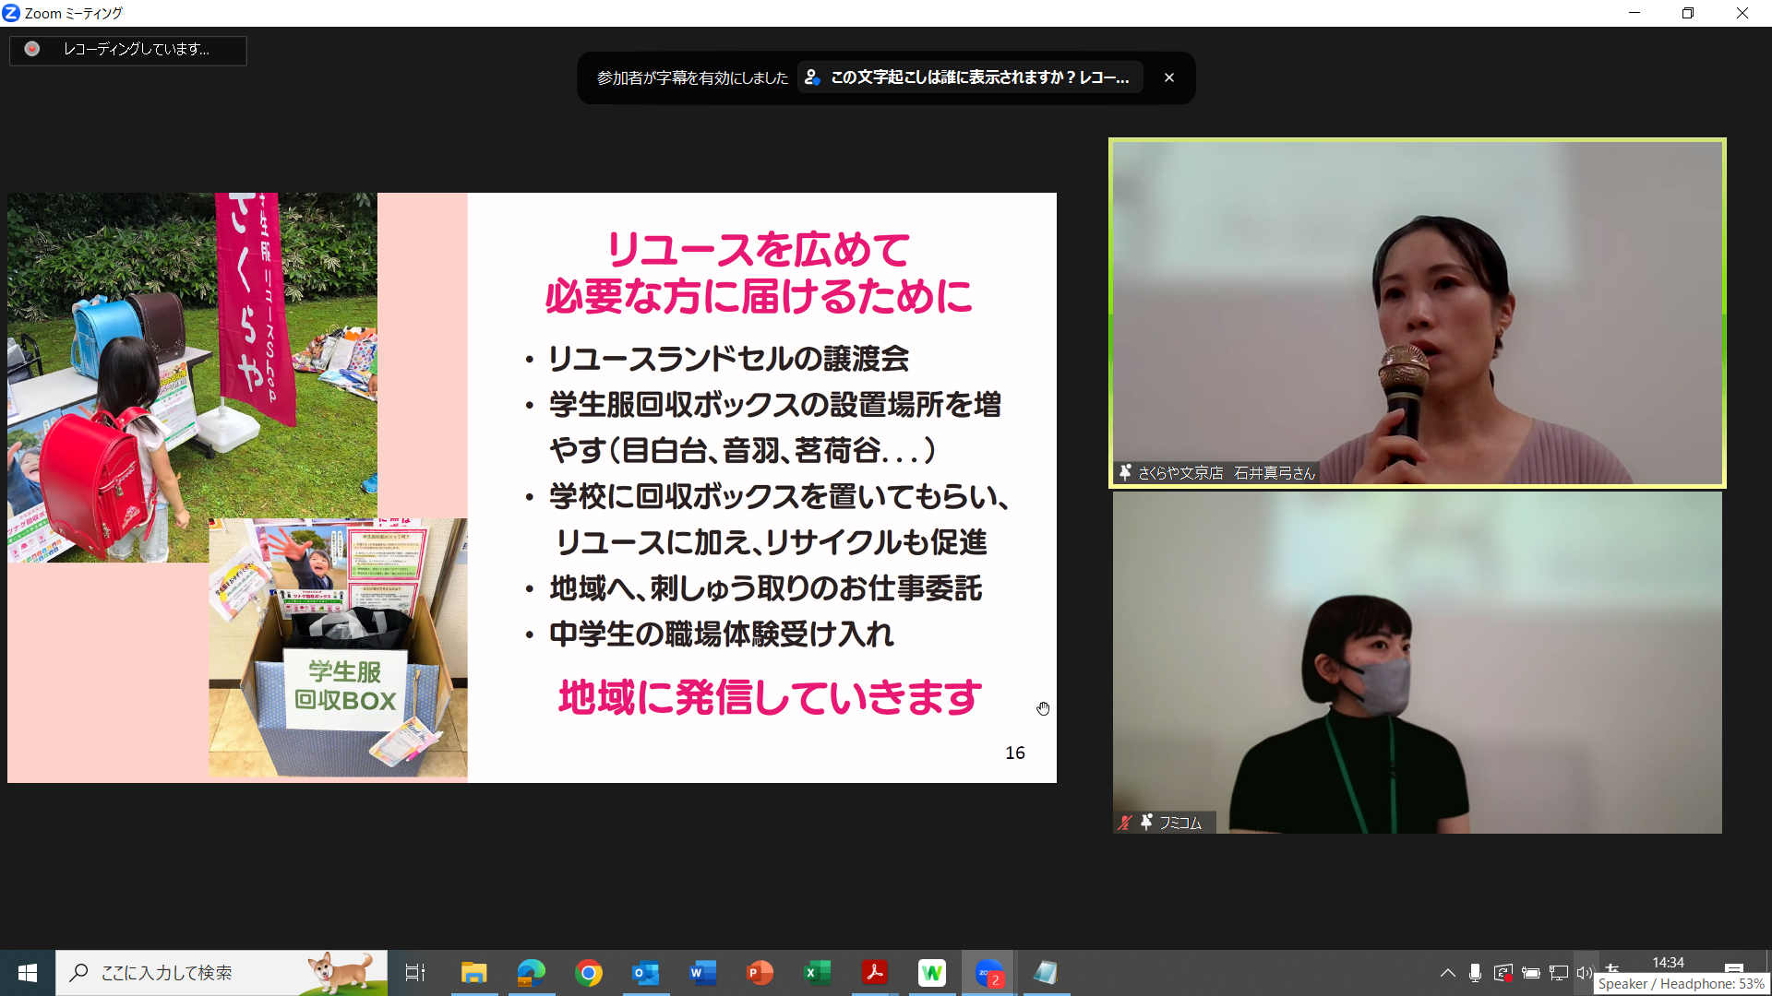Image resolution: width=1772 pixels, height=996 pixels.
Task: Open Word from the taskbar
Action: pyautogui.click(x=703, y=973)
